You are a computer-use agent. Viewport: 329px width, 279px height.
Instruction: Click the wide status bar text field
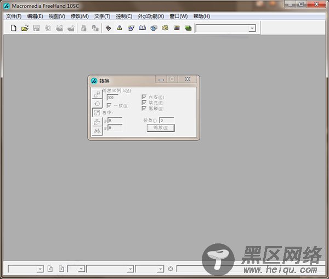tap(251, 269)
